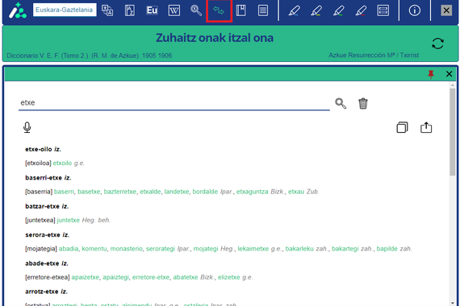Open the synonym etxau
Viewport: 460px width, 306px height.
(296, 192)
